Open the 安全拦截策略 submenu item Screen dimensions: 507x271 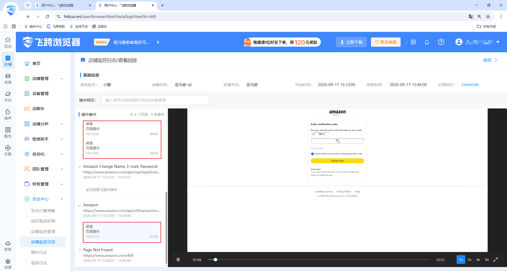pyautogui.click(x=43, y=211)
